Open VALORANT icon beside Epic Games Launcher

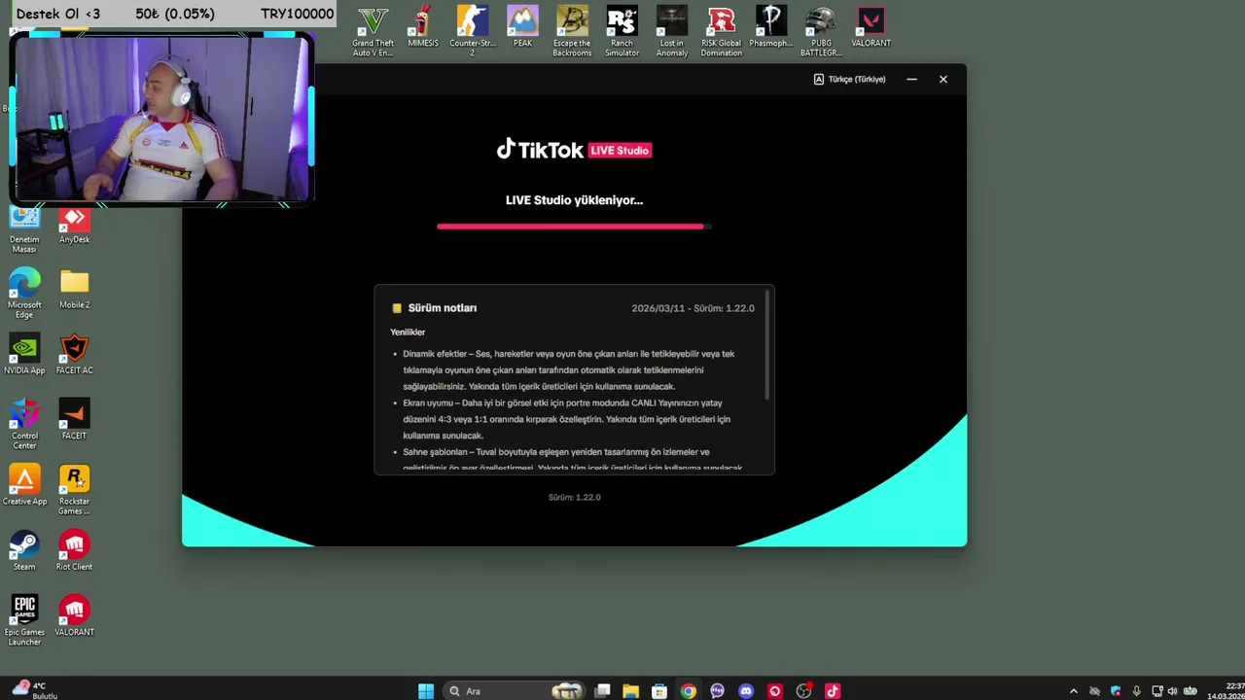[x=74, y=616]
